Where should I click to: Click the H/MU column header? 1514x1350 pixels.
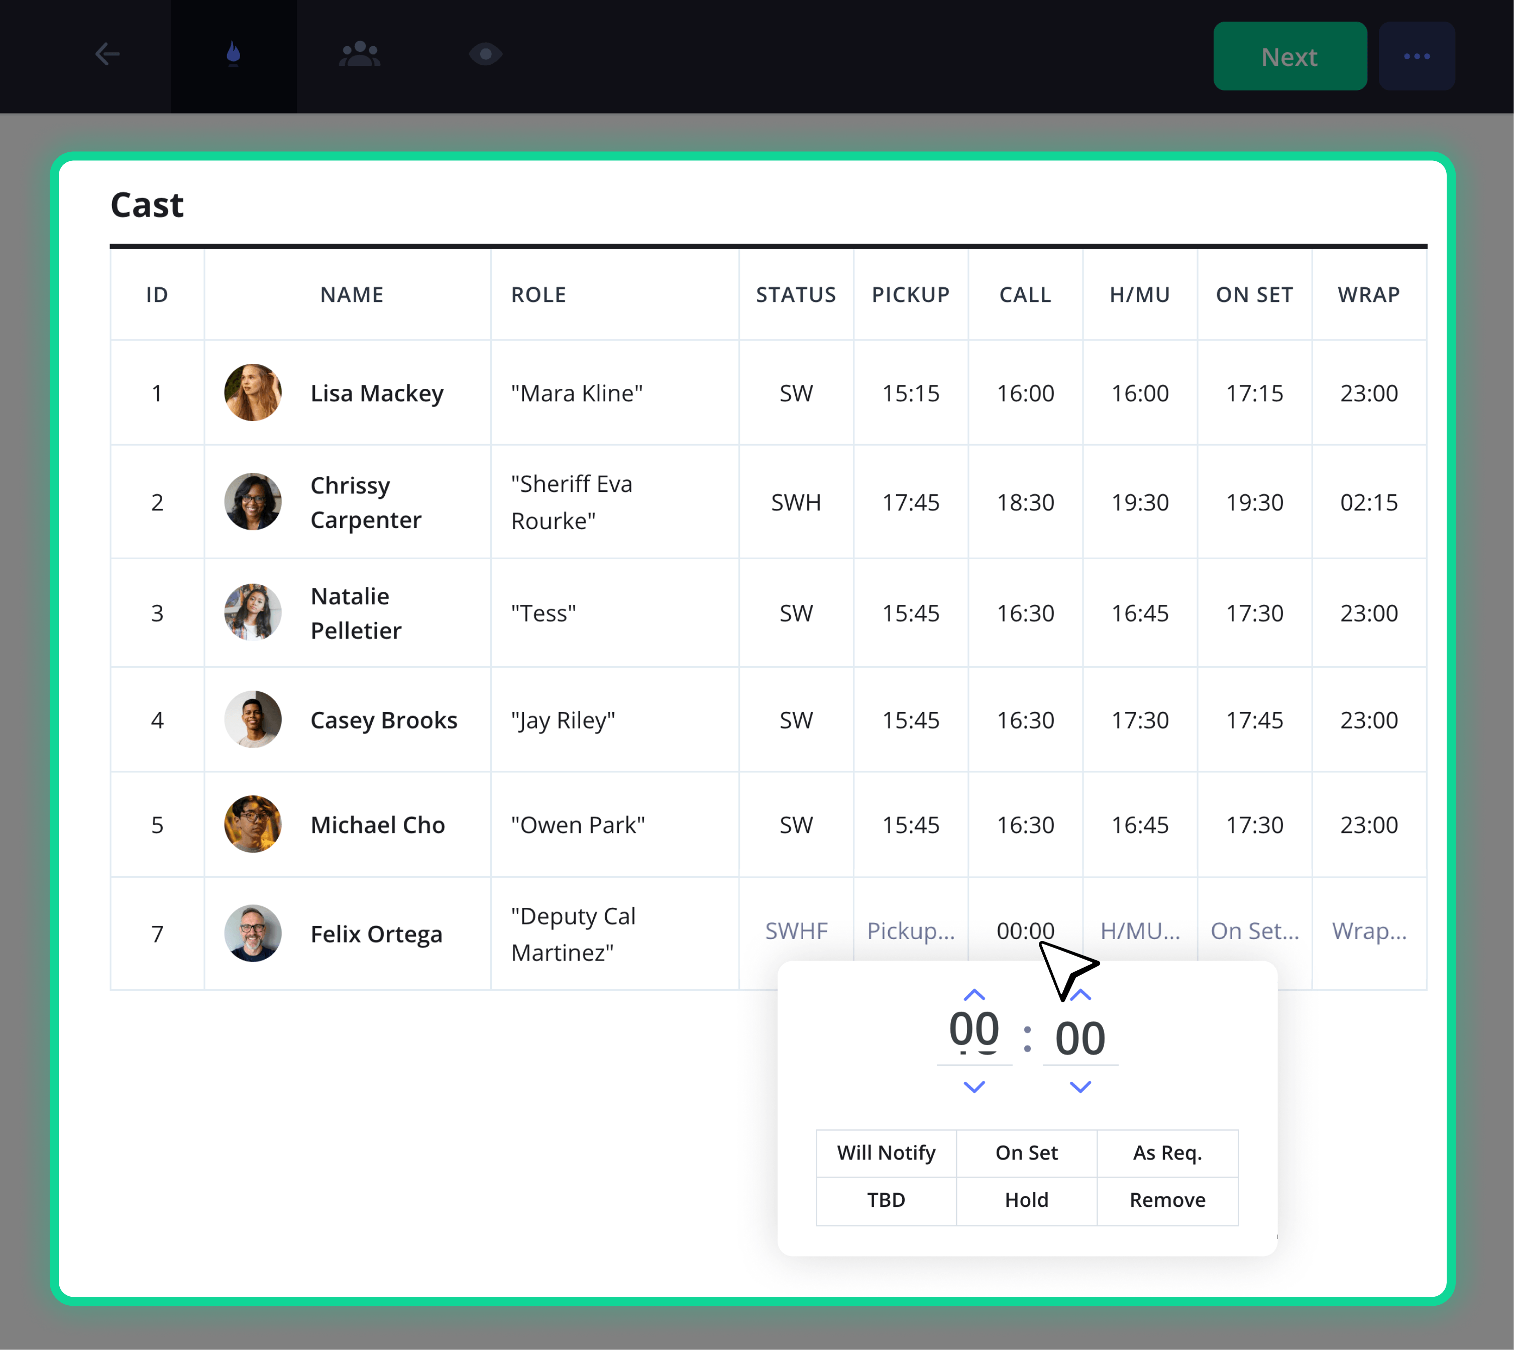(x=1140, y=294)
